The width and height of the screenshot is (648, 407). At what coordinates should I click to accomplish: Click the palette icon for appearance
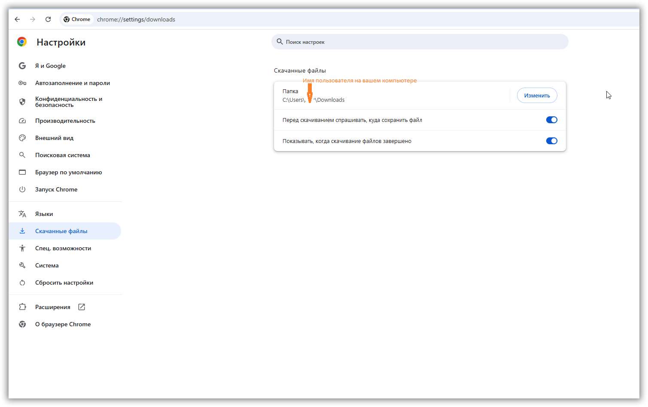click(x=22, y=138)
